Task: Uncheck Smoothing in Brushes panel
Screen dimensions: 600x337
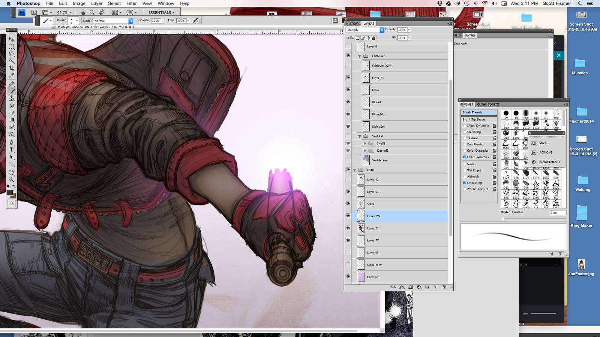Action: (465, 183)
